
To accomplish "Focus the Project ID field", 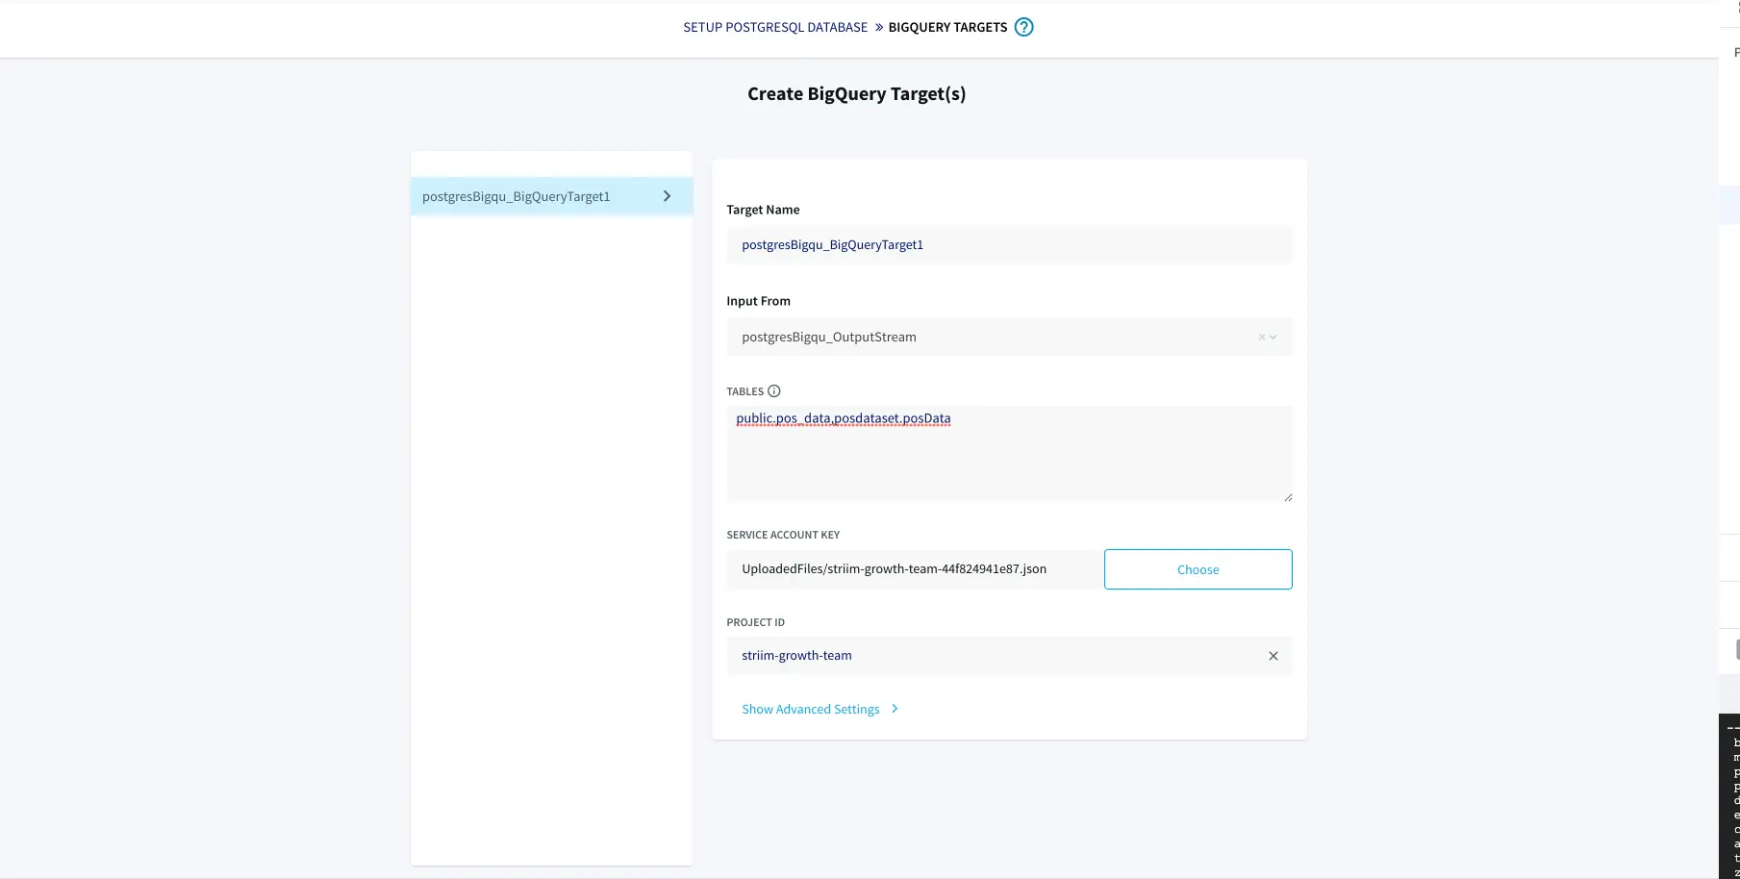I will pos(991,656).
